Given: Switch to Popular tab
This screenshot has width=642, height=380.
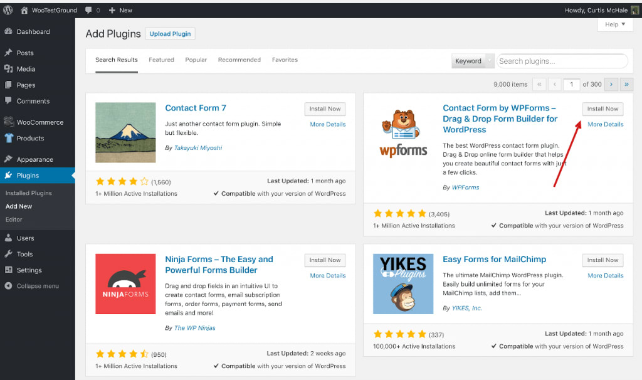Looking at the screenshot, I should pos(196,60).
